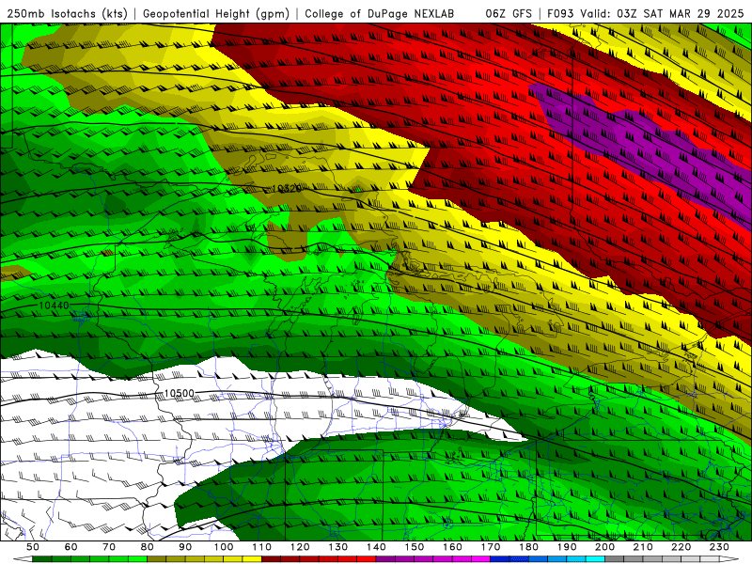
Task: Click the 230 value on color scale
Action: [x=719, y=547]
